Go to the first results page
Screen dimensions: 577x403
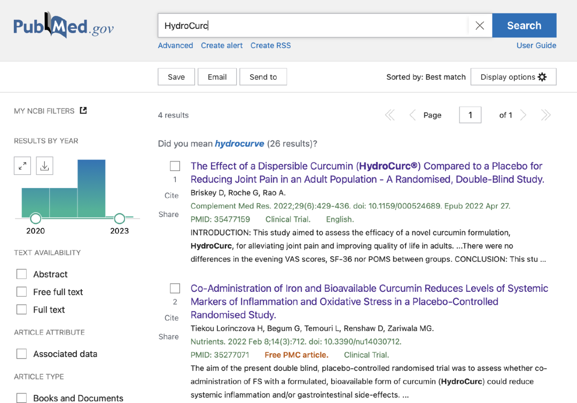click(389, 115)
